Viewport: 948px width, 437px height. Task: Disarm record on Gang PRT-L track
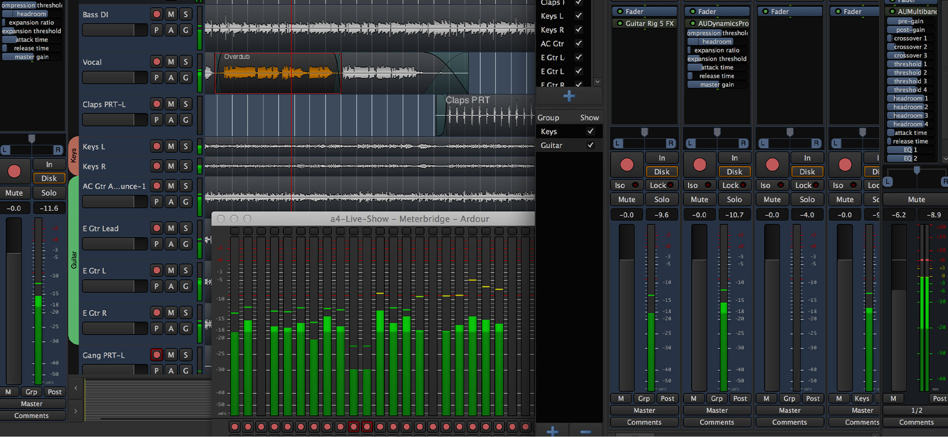(x=156, y=355)
